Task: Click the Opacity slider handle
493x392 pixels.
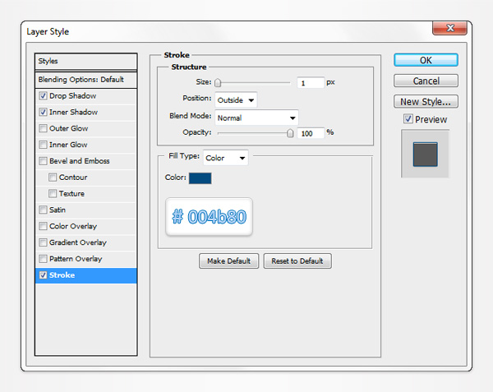Action: tap(290, 132)
